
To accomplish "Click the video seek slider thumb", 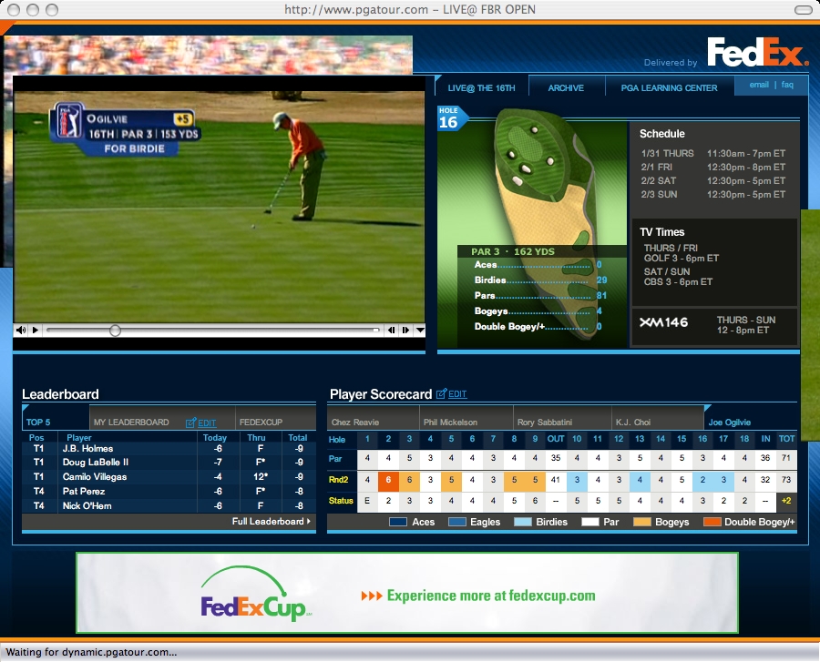I will tap(115, 331).
